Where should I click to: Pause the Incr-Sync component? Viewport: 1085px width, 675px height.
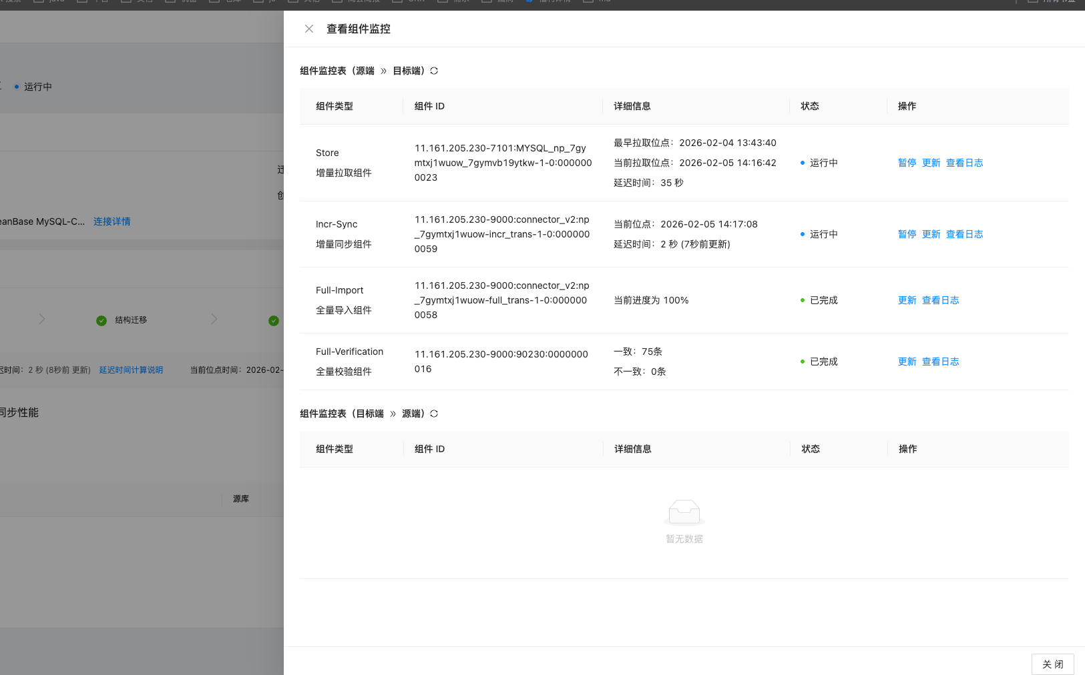point(907,234)
